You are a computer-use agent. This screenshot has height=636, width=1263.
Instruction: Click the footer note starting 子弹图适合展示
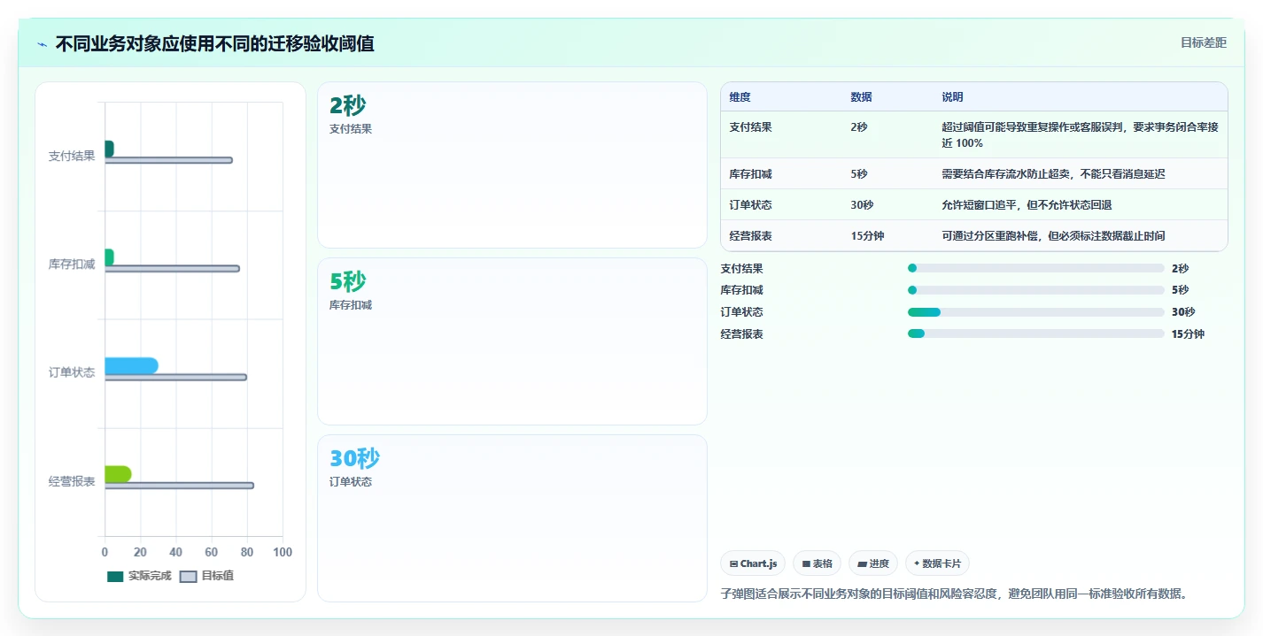tap(954, 594)
